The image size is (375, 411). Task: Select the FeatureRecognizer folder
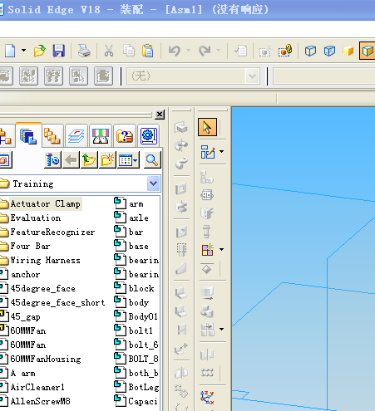52,232
